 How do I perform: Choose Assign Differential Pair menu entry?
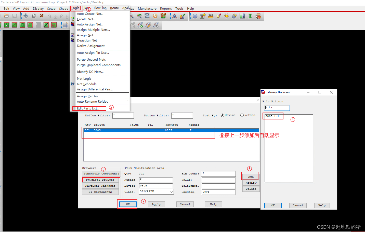[95, 89]
